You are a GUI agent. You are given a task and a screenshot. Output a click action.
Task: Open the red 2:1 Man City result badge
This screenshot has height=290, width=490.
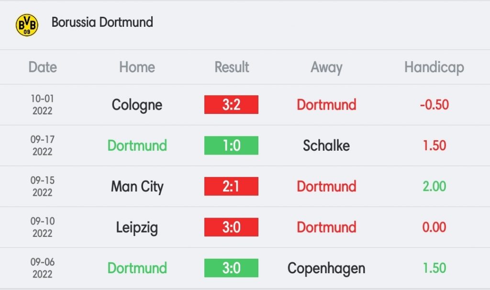(231, 186)
